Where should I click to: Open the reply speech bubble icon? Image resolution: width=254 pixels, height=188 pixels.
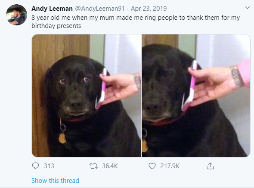(35, 166)
